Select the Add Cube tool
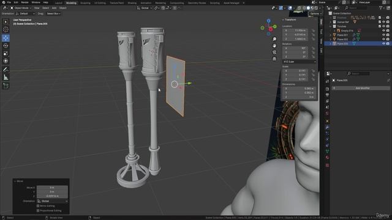This screenshot has height=220, width=392. (x=6, y=86)
